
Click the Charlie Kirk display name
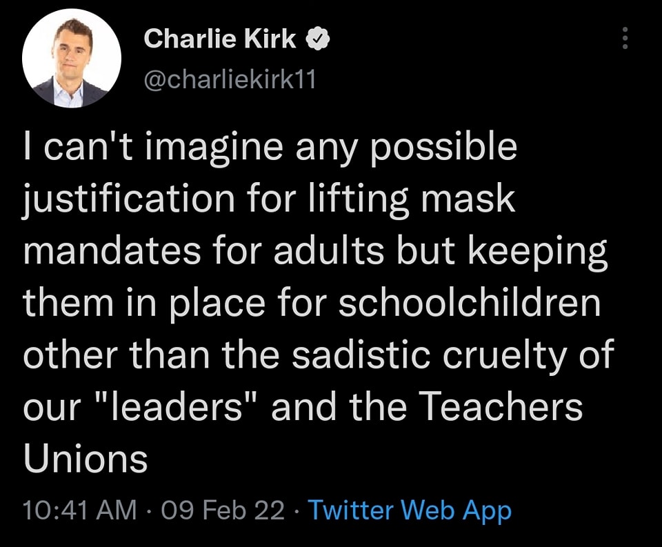[x=219, y=41]
